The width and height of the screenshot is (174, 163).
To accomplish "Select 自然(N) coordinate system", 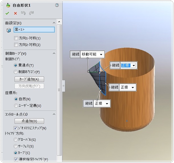I will click(16, 99).
